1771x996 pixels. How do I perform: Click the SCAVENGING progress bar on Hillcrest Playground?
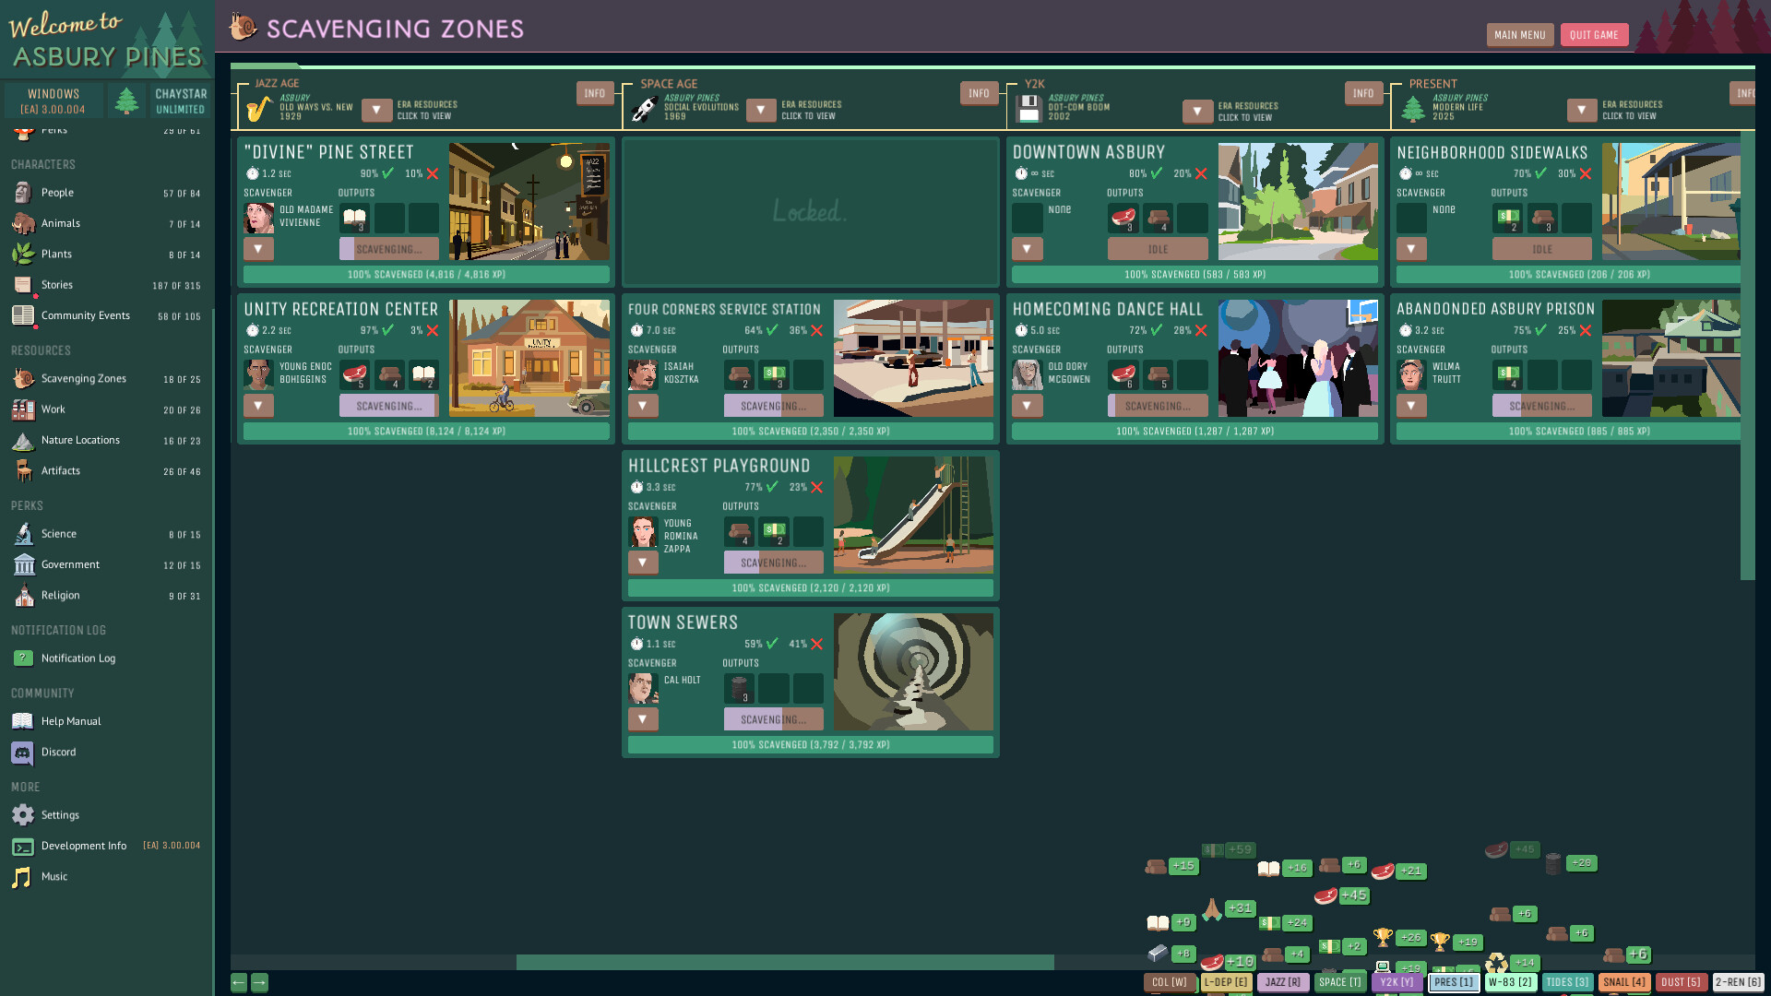pos(774,562)
